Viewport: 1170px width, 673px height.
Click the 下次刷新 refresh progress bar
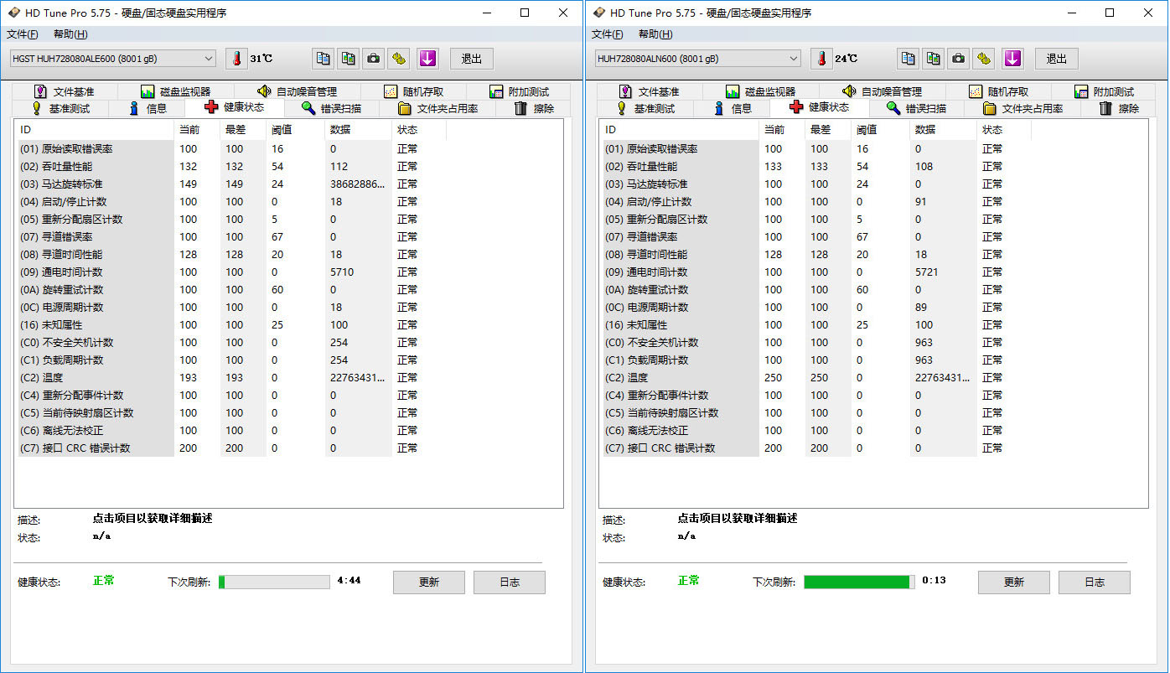coord(274,581)
